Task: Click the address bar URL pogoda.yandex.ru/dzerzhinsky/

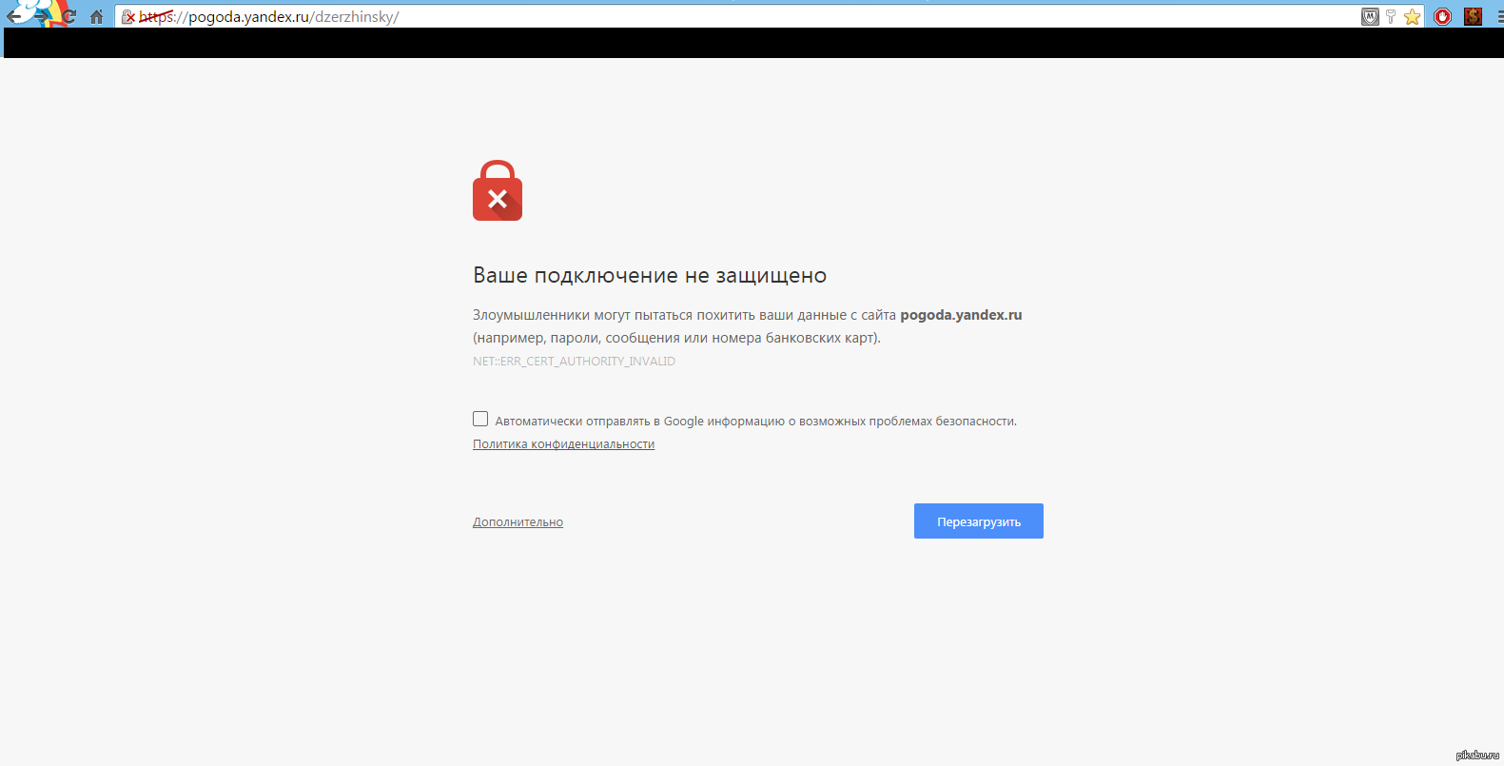Action: coord(268,17)
